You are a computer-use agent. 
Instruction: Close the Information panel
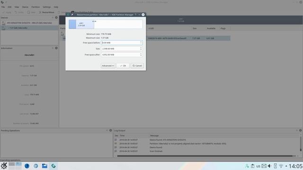coord(56,48)
